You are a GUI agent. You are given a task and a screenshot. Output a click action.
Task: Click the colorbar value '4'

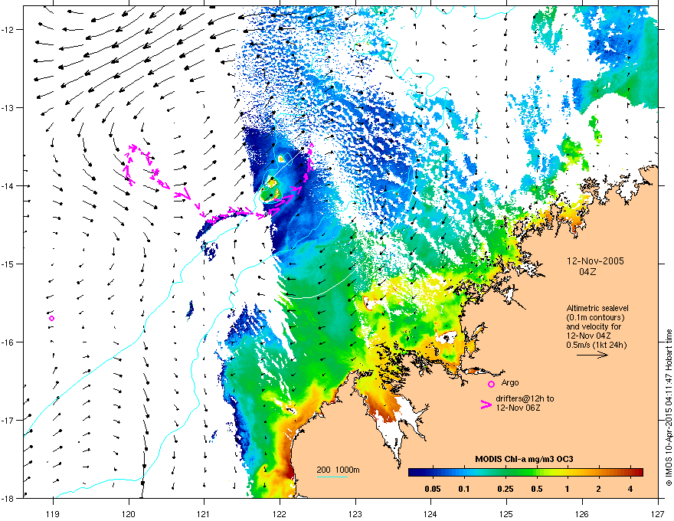click(x=630, y=489)
